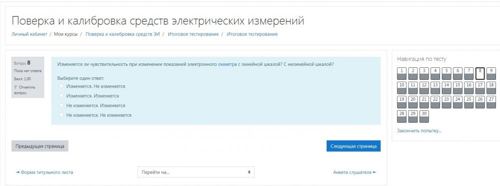500x186 pixels.
Task: Open 'Поверка и калибровка средств ЭИ' breadcrumb
Action: pyautogui.click(x=122, y=34)
